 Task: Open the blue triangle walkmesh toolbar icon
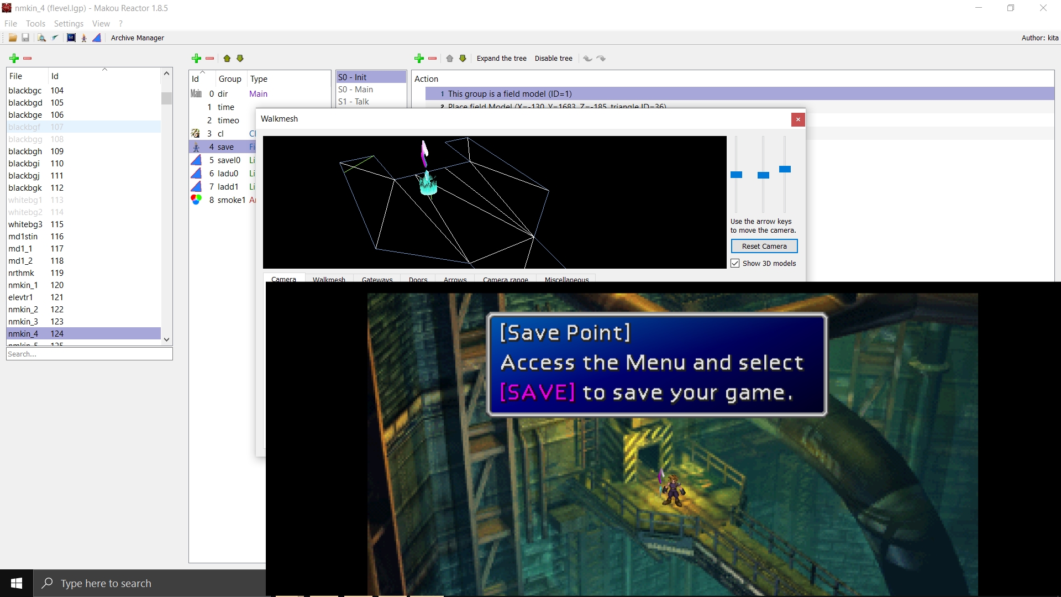[x=97, y=38]
